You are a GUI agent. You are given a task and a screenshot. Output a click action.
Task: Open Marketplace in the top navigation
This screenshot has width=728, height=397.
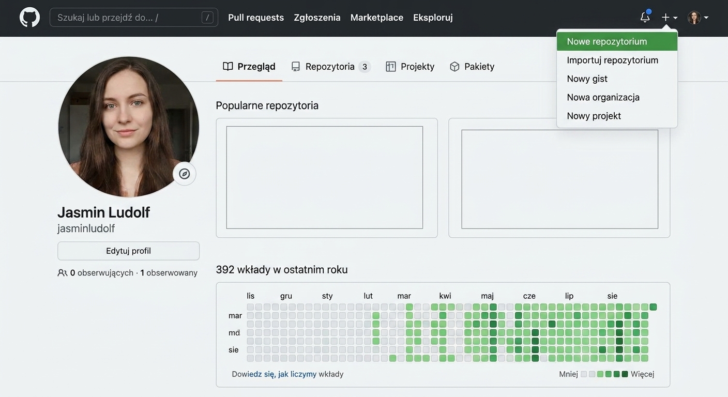tap(376, 18)
